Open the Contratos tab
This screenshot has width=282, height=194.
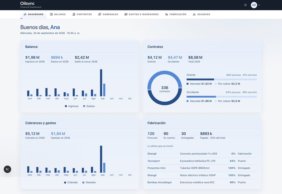tap(82, 14)
